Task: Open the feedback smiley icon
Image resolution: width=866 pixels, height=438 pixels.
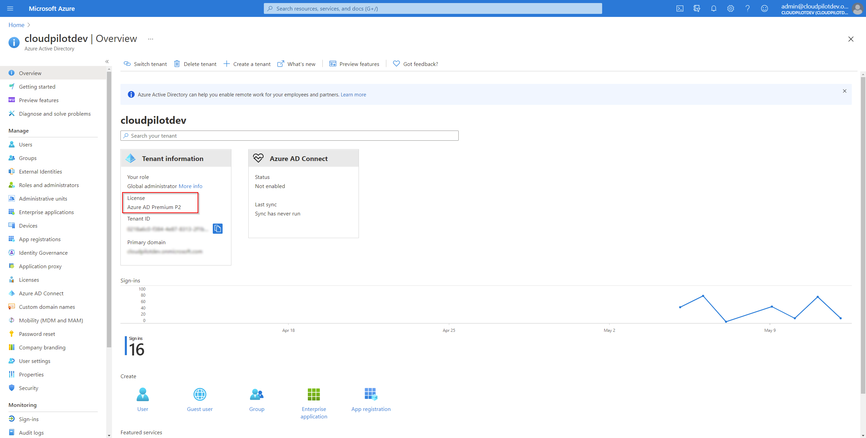Action: (x=764, y=8)
